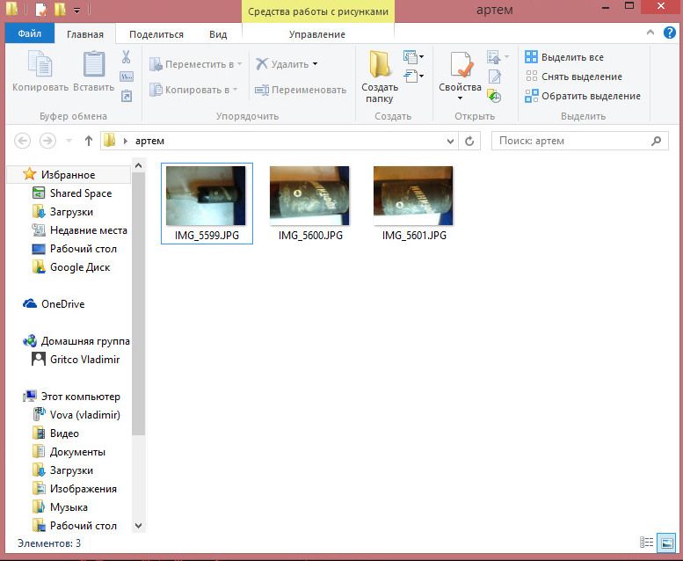The height and width of the screenshot is (561, 683).
Task: Open Google Диск in navigation pane
Action: [79, 267]
